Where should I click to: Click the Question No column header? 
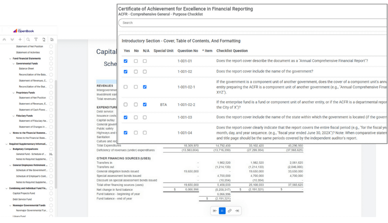coord(188,51)
